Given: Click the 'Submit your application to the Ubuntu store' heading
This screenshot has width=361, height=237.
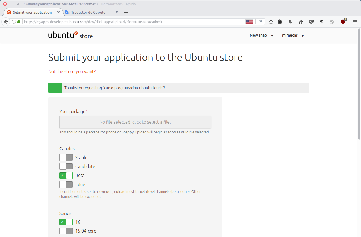Looking at the screenshot, I should point(146,57).
